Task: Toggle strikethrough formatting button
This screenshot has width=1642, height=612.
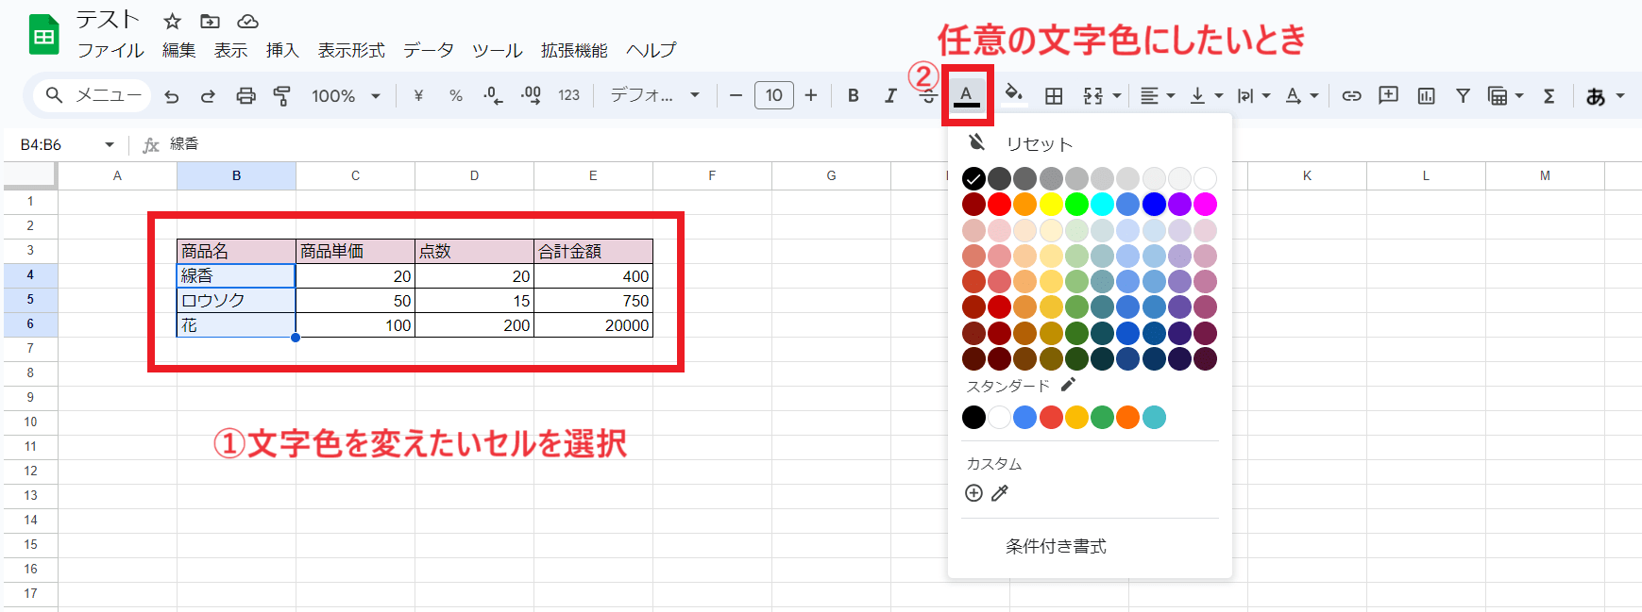Action: 928,97
